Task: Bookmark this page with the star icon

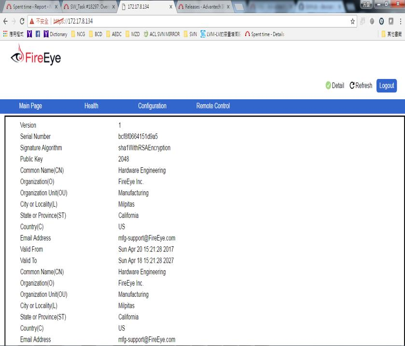Action: (352, 21)
